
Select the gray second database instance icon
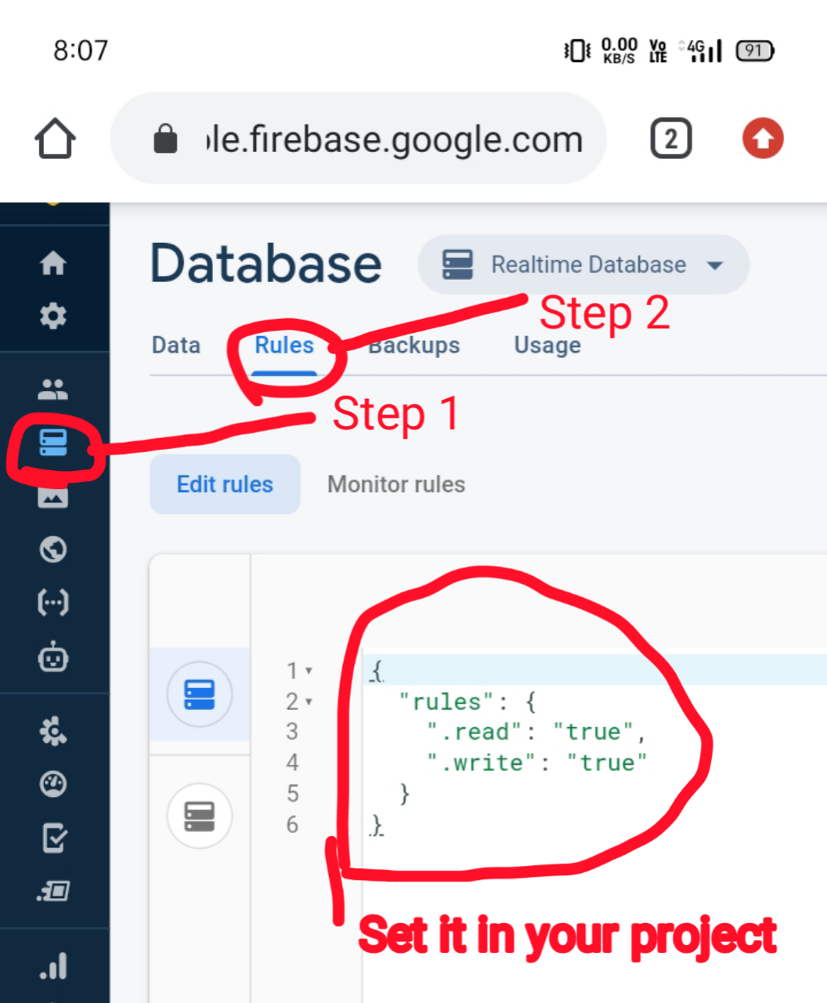point(200,817)
